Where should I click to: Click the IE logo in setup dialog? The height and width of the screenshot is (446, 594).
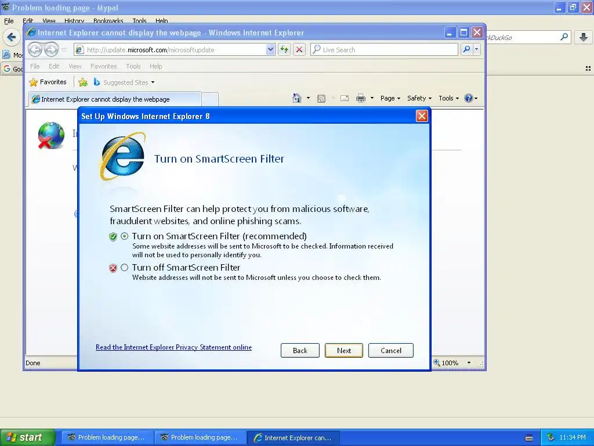click(x=122, y=156)
